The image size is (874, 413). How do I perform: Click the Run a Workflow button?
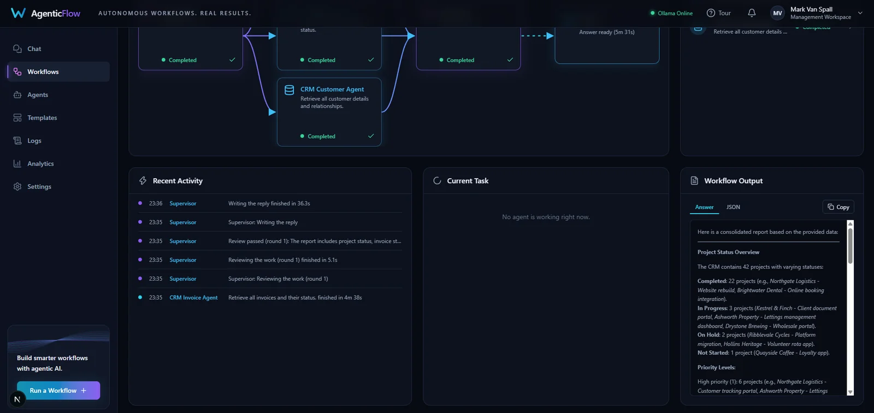(x=58, y=391)
